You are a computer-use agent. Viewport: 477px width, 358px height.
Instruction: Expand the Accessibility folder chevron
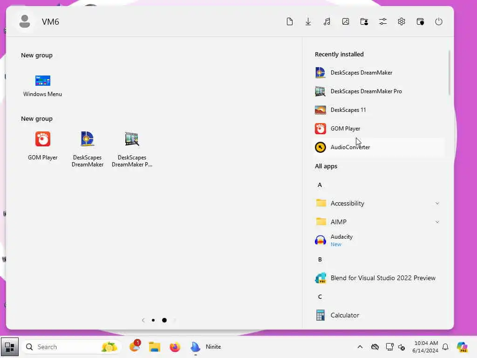[437, 203]
